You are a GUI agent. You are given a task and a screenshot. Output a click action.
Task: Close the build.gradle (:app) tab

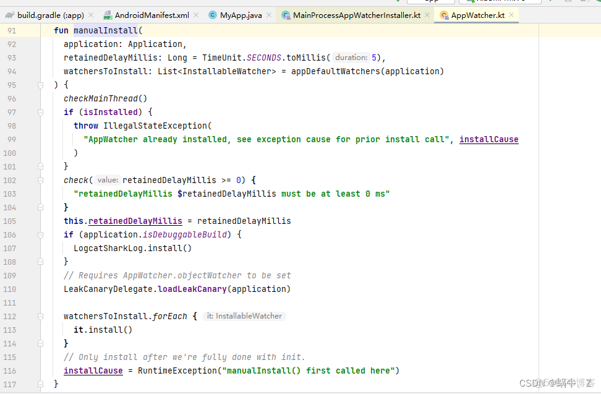[x=90, y=15]
